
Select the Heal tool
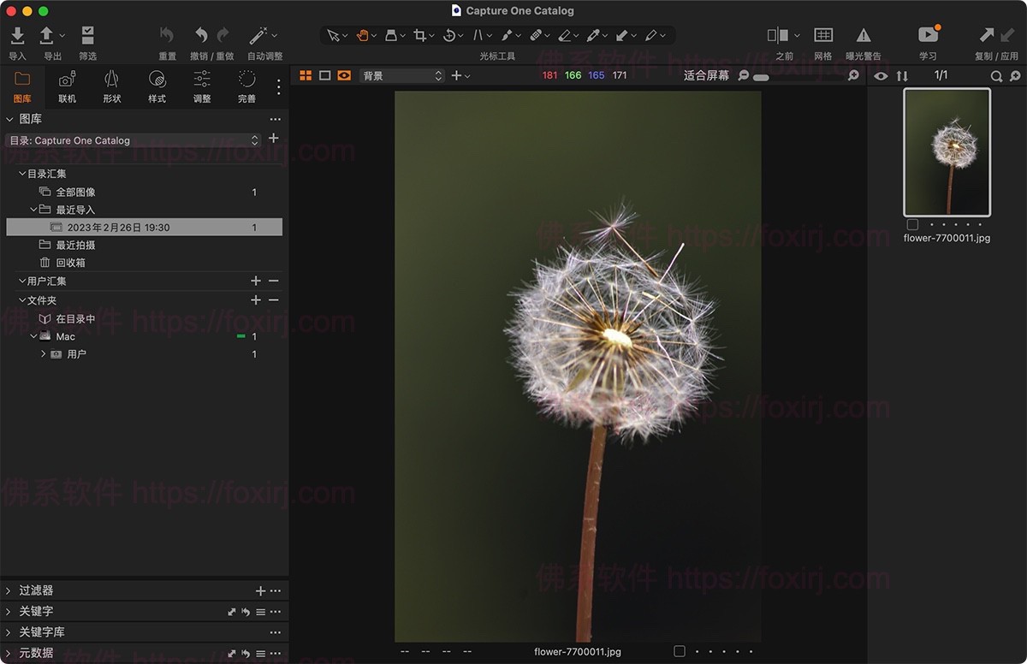tap(537, 35)
